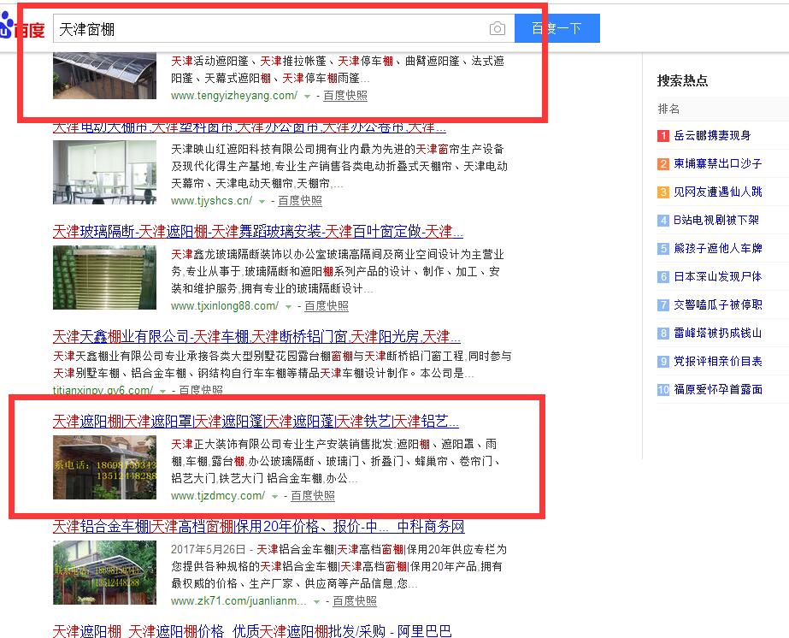Click the 排名 column header
This screenshot has height=638, width=789.
[x=668, y=109]
